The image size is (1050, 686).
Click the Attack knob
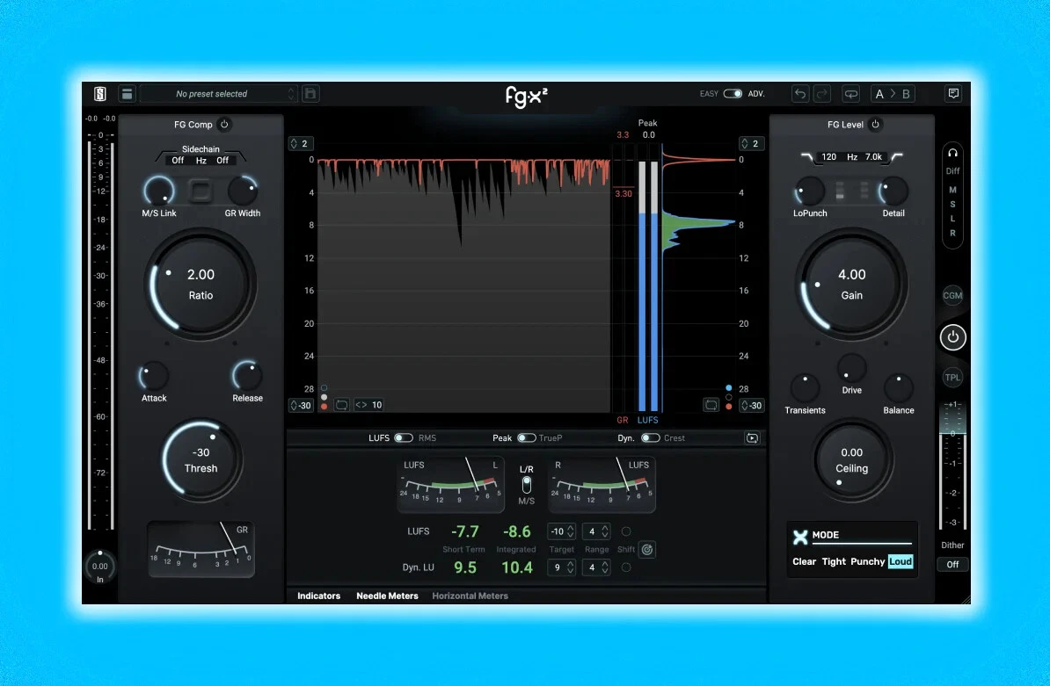154,377
